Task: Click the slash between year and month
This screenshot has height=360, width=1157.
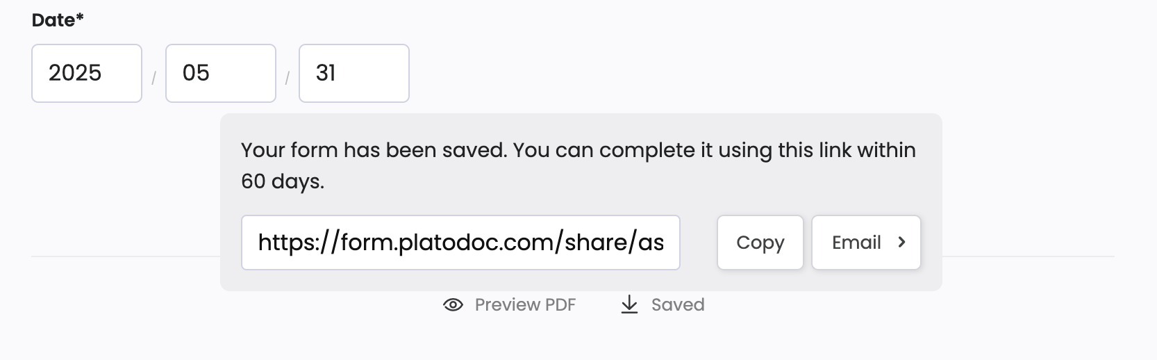Action: 153,78
